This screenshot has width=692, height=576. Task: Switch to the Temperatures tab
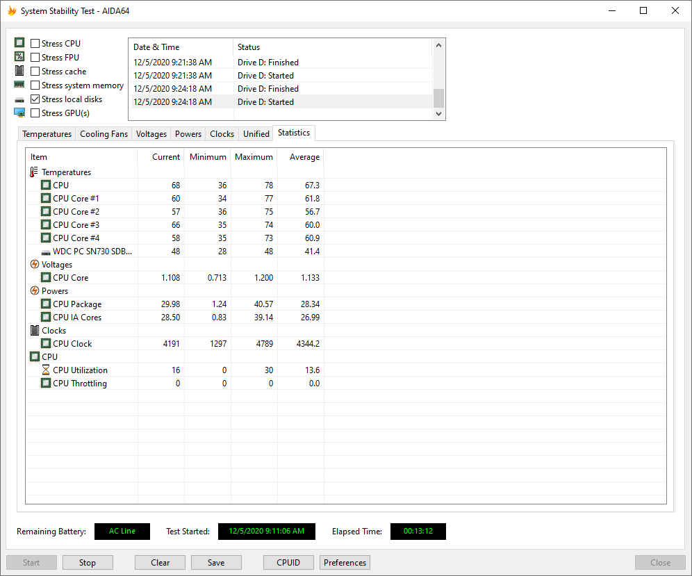47,133
